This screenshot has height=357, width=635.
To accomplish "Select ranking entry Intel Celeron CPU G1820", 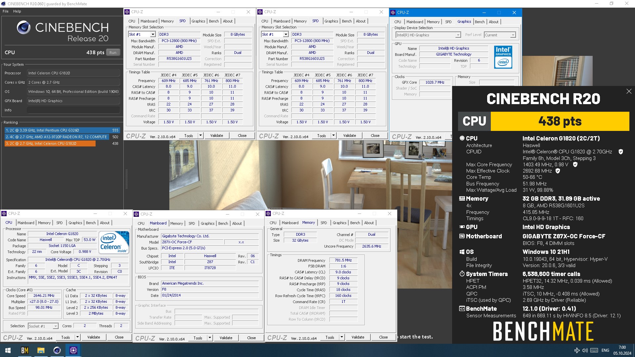I will pyautogui.click(x=62, y=143).
